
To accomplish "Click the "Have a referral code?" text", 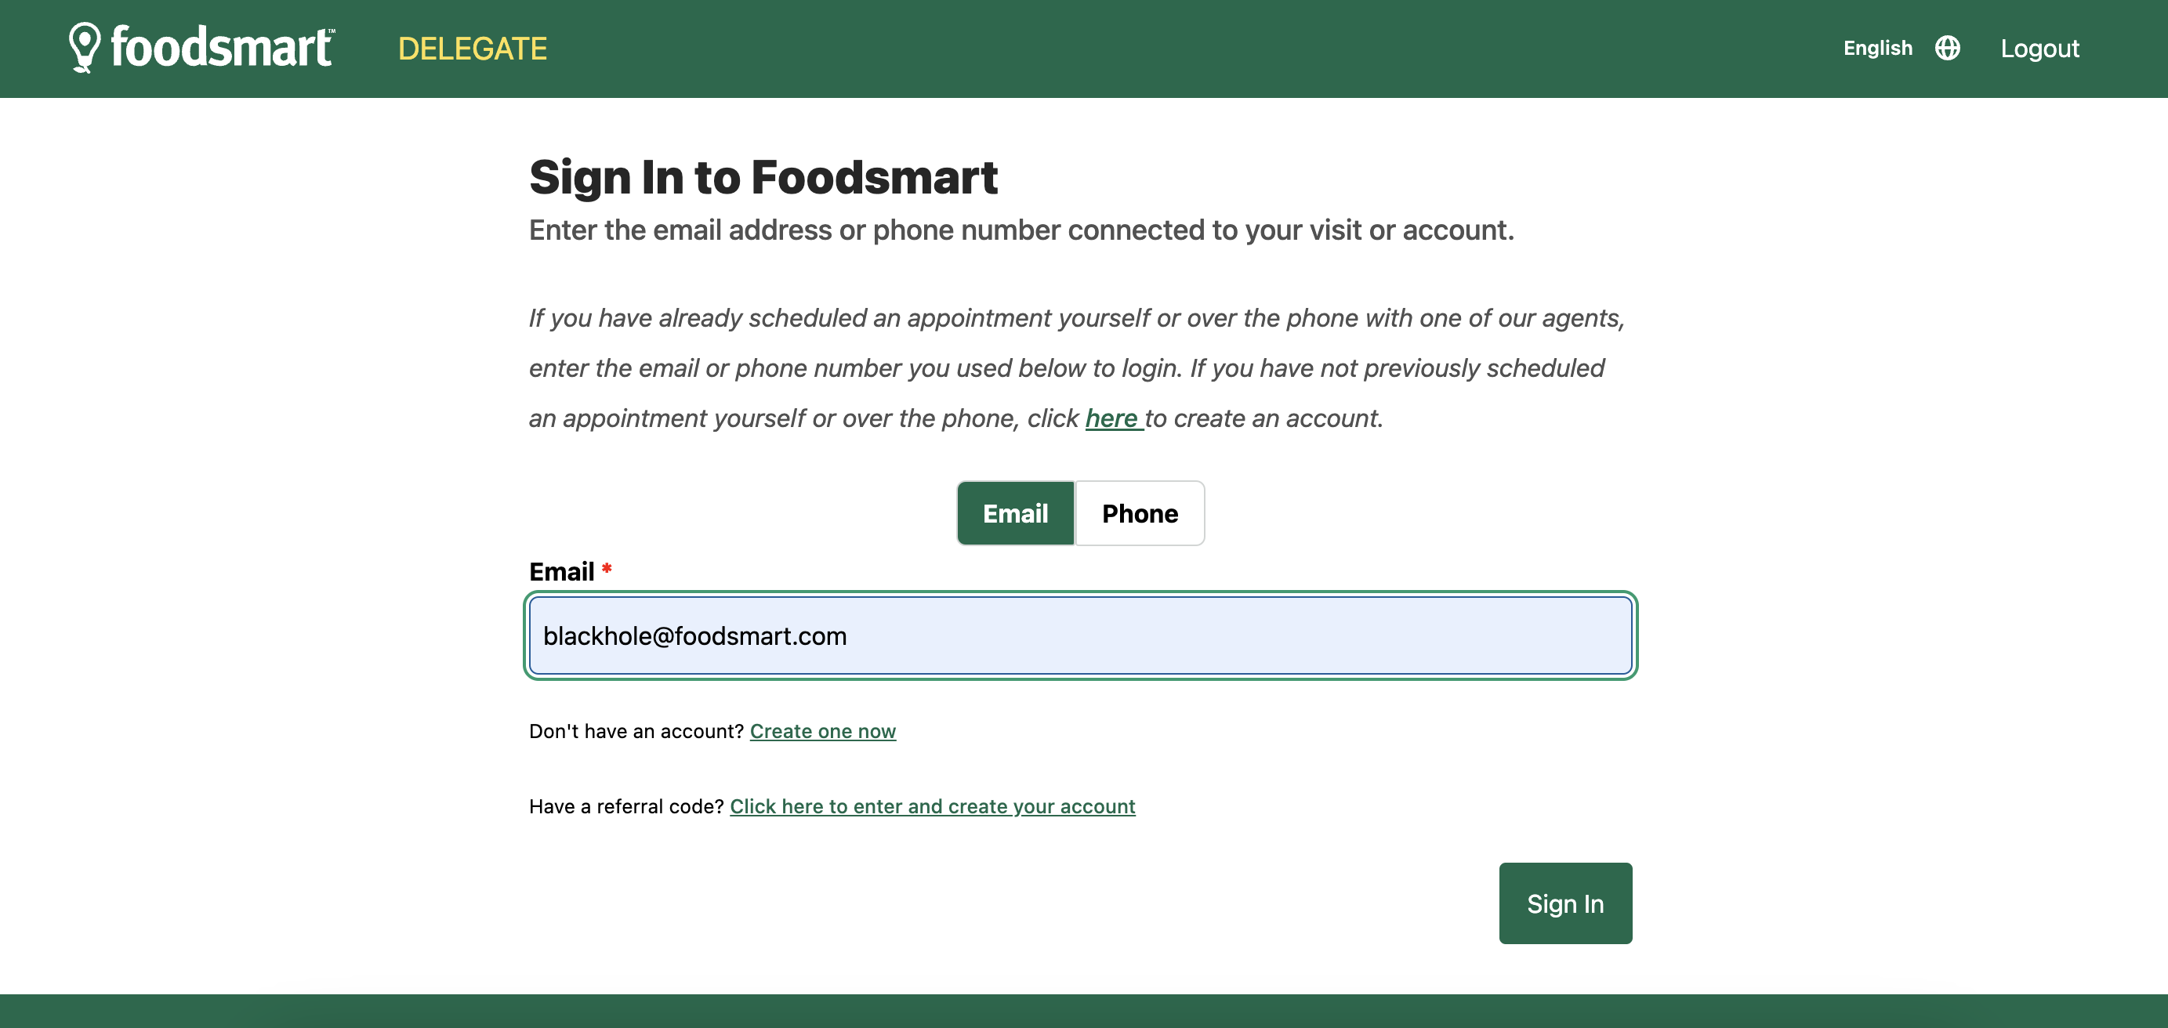I will click(626, 806).
